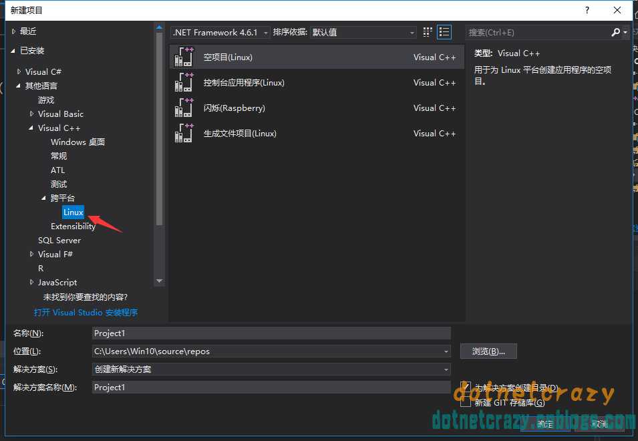The height and width of the screenshot is (441, 638).
Task: Expand the JavaScript node
Action: click(32, 283)
